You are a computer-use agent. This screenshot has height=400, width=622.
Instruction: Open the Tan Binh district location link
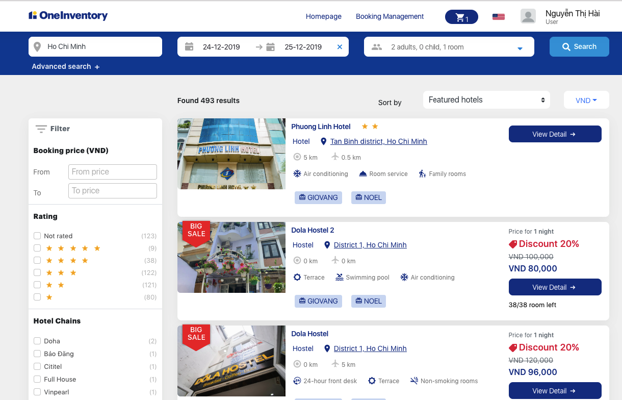378,141
